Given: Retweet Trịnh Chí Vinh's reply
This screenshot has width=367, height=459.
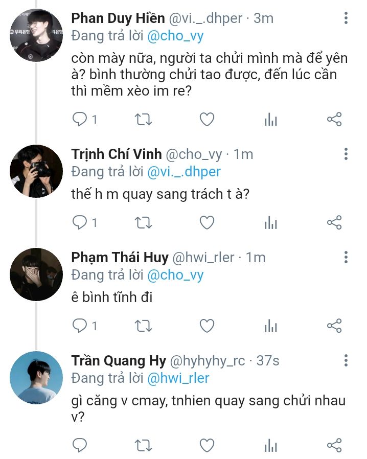Looking at the screenshot, I should pos(143,222).
